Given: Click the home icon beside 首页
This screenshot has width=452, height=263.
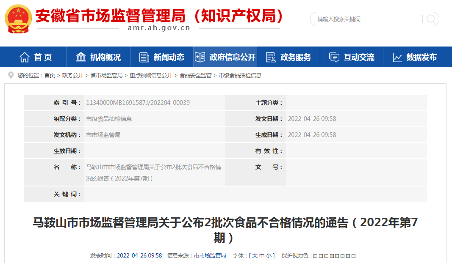Looking at the screenshot, I should click(25, 57).
